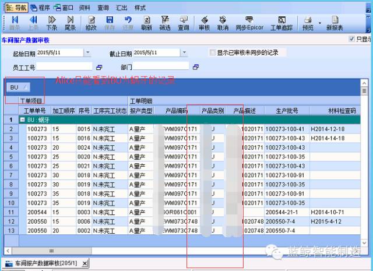Sort by 工单单号 column header

[35, 111]
